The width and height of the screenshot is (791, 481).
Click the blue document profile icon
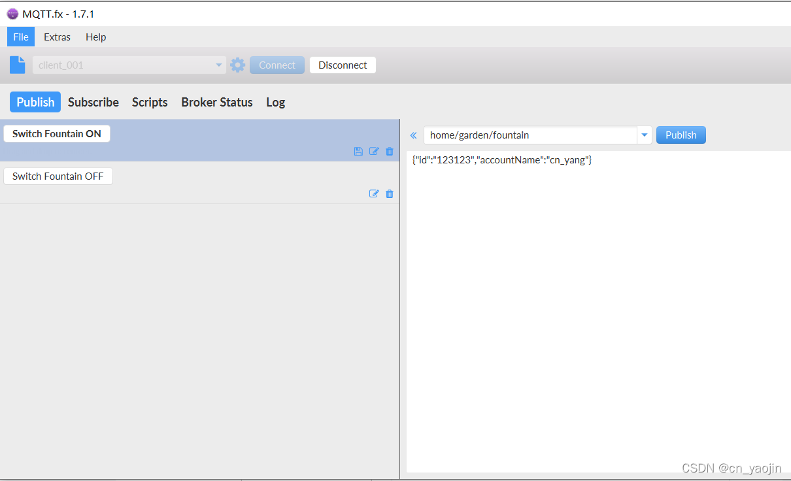click(18, 65)
